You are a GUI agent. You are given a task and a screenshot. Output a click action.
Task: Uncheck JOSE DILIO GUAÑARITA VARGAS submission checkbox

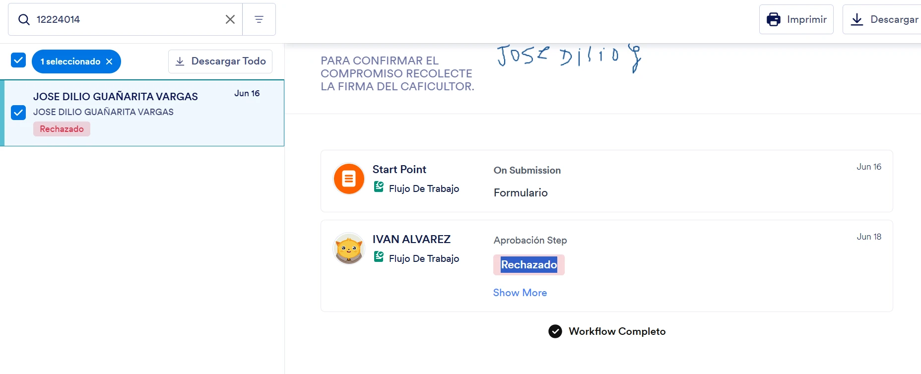(18, 113)
